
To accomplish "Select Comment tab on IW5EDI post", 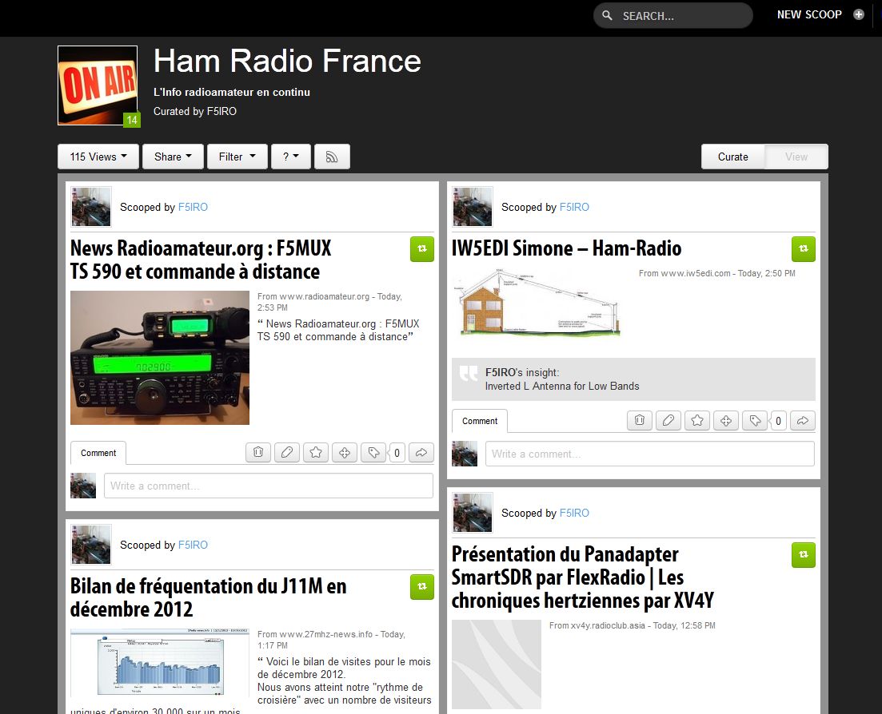I will [479, 421].
